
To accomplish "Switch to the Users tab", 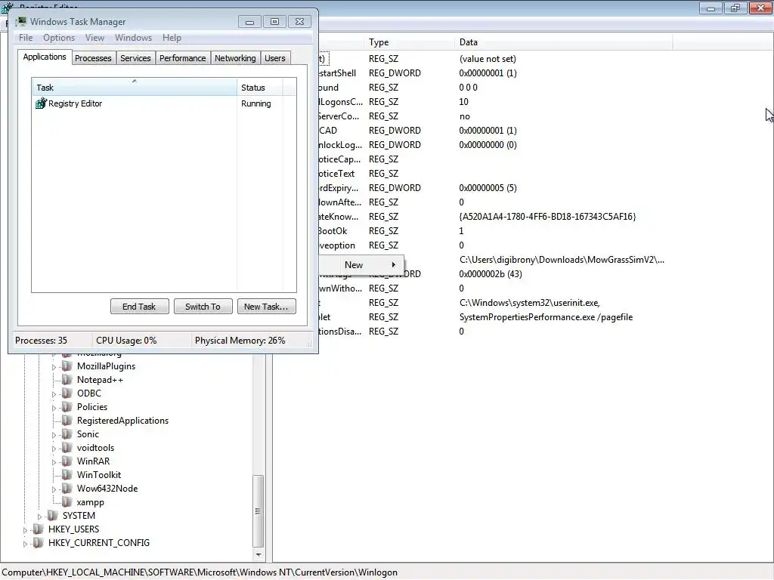I will coord(275,58).
